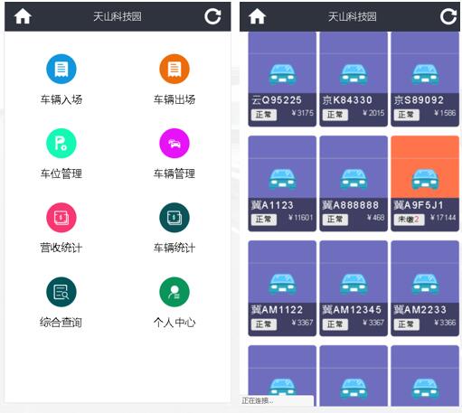The width and height of the screenshot is (462, 413).
Task: Click the 车辆入场 text label
Action: point(61,99)
